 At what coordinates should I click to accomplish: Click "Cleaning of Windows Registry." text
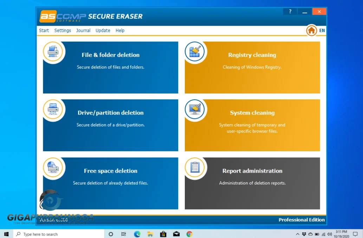click(252, 67)
